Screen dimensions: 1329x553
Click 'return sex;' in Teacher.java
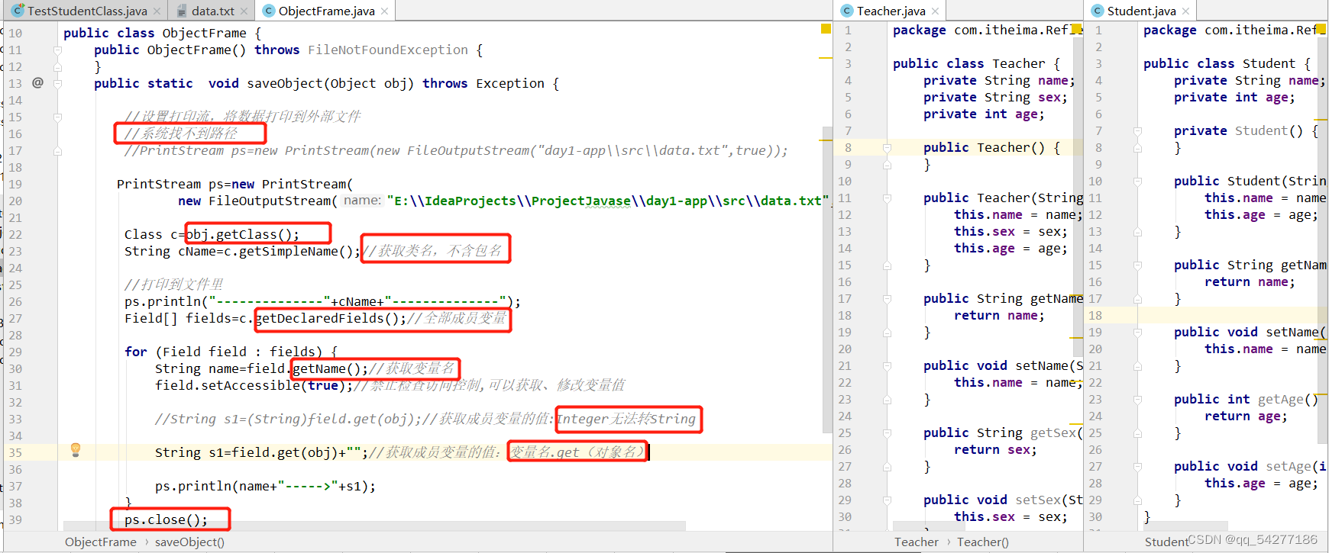995,449
